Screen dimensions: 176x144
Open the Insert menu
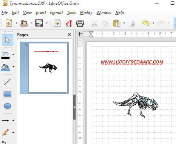(41, 13)
